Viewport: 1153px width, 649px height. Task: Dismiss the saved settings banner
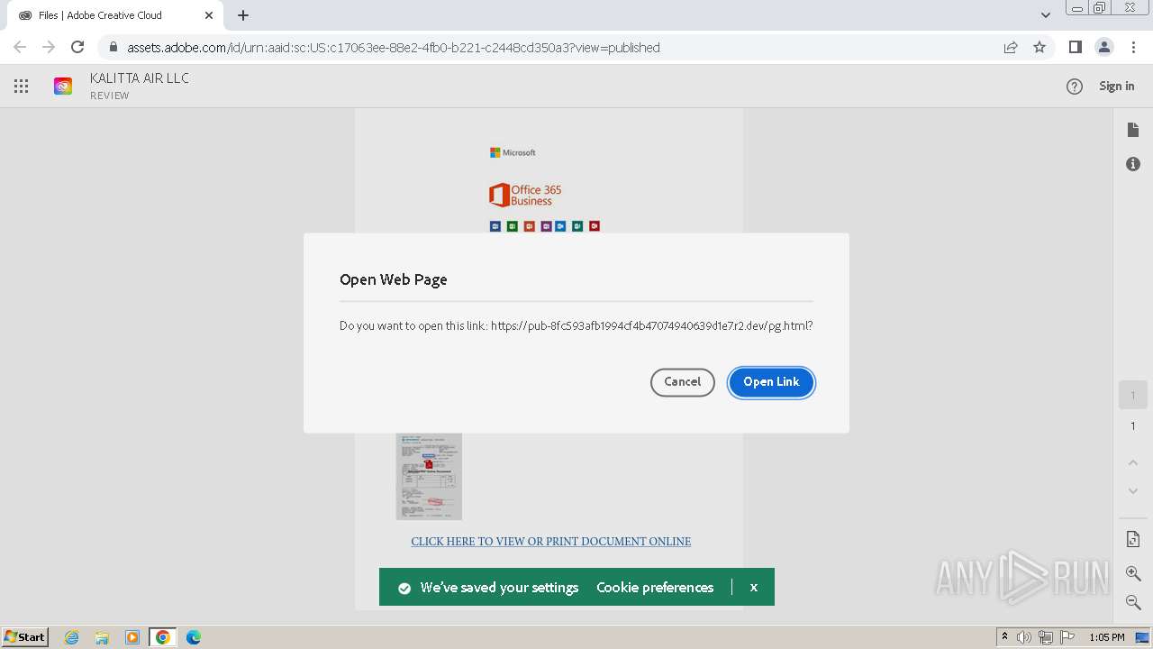tap(754, 588)
